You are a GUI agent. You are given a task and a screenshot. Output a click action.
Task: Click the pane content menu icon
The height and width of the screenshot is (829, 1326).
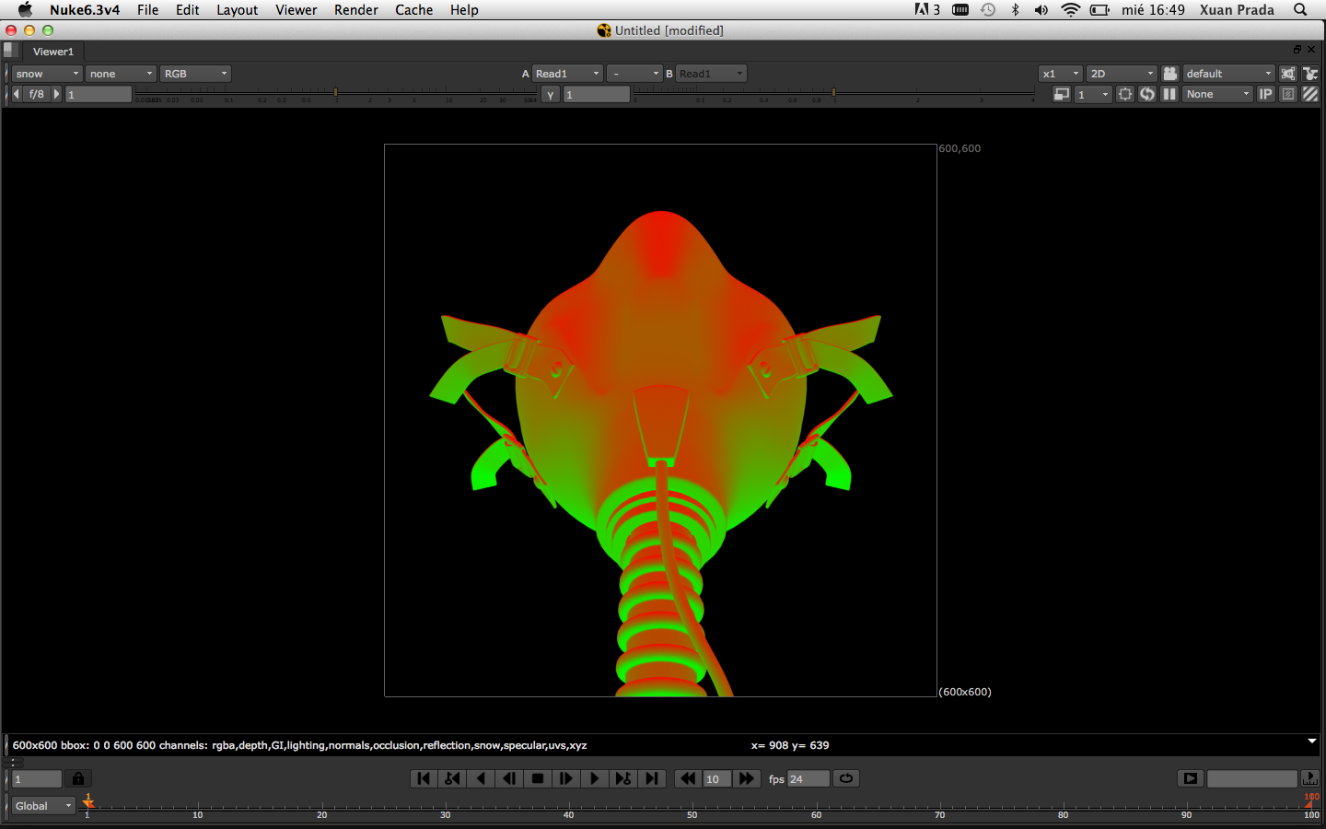[x=11, y=50]
